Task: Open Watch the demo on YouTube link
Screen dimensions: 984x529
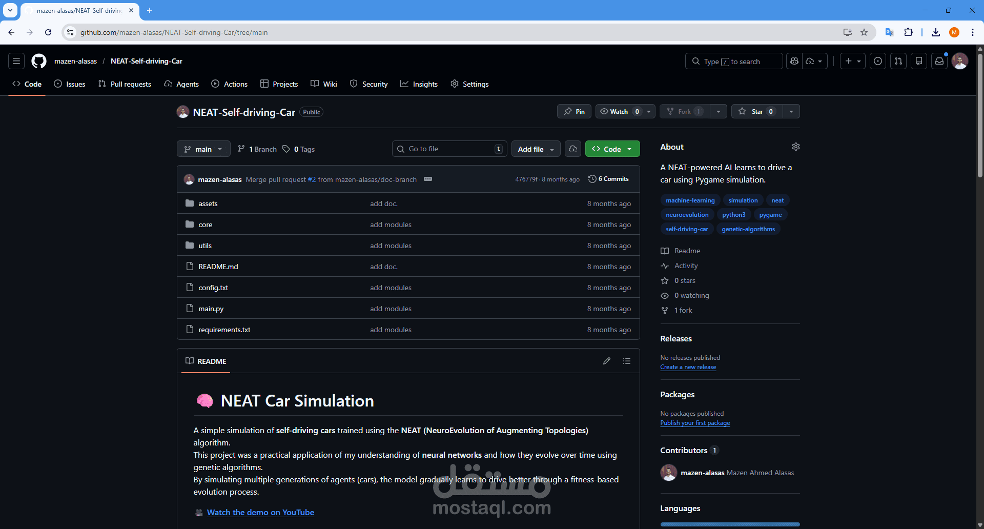Action: 260,512
